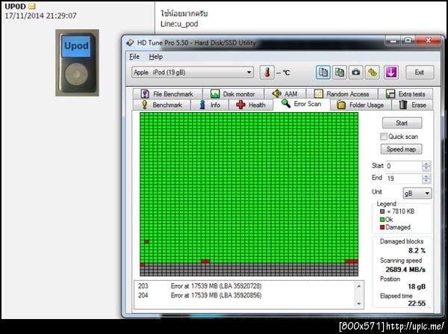Click the Line:u_pod text in the post
The width and height of the screenshot is (448, 334).
(x=179, y=24)
